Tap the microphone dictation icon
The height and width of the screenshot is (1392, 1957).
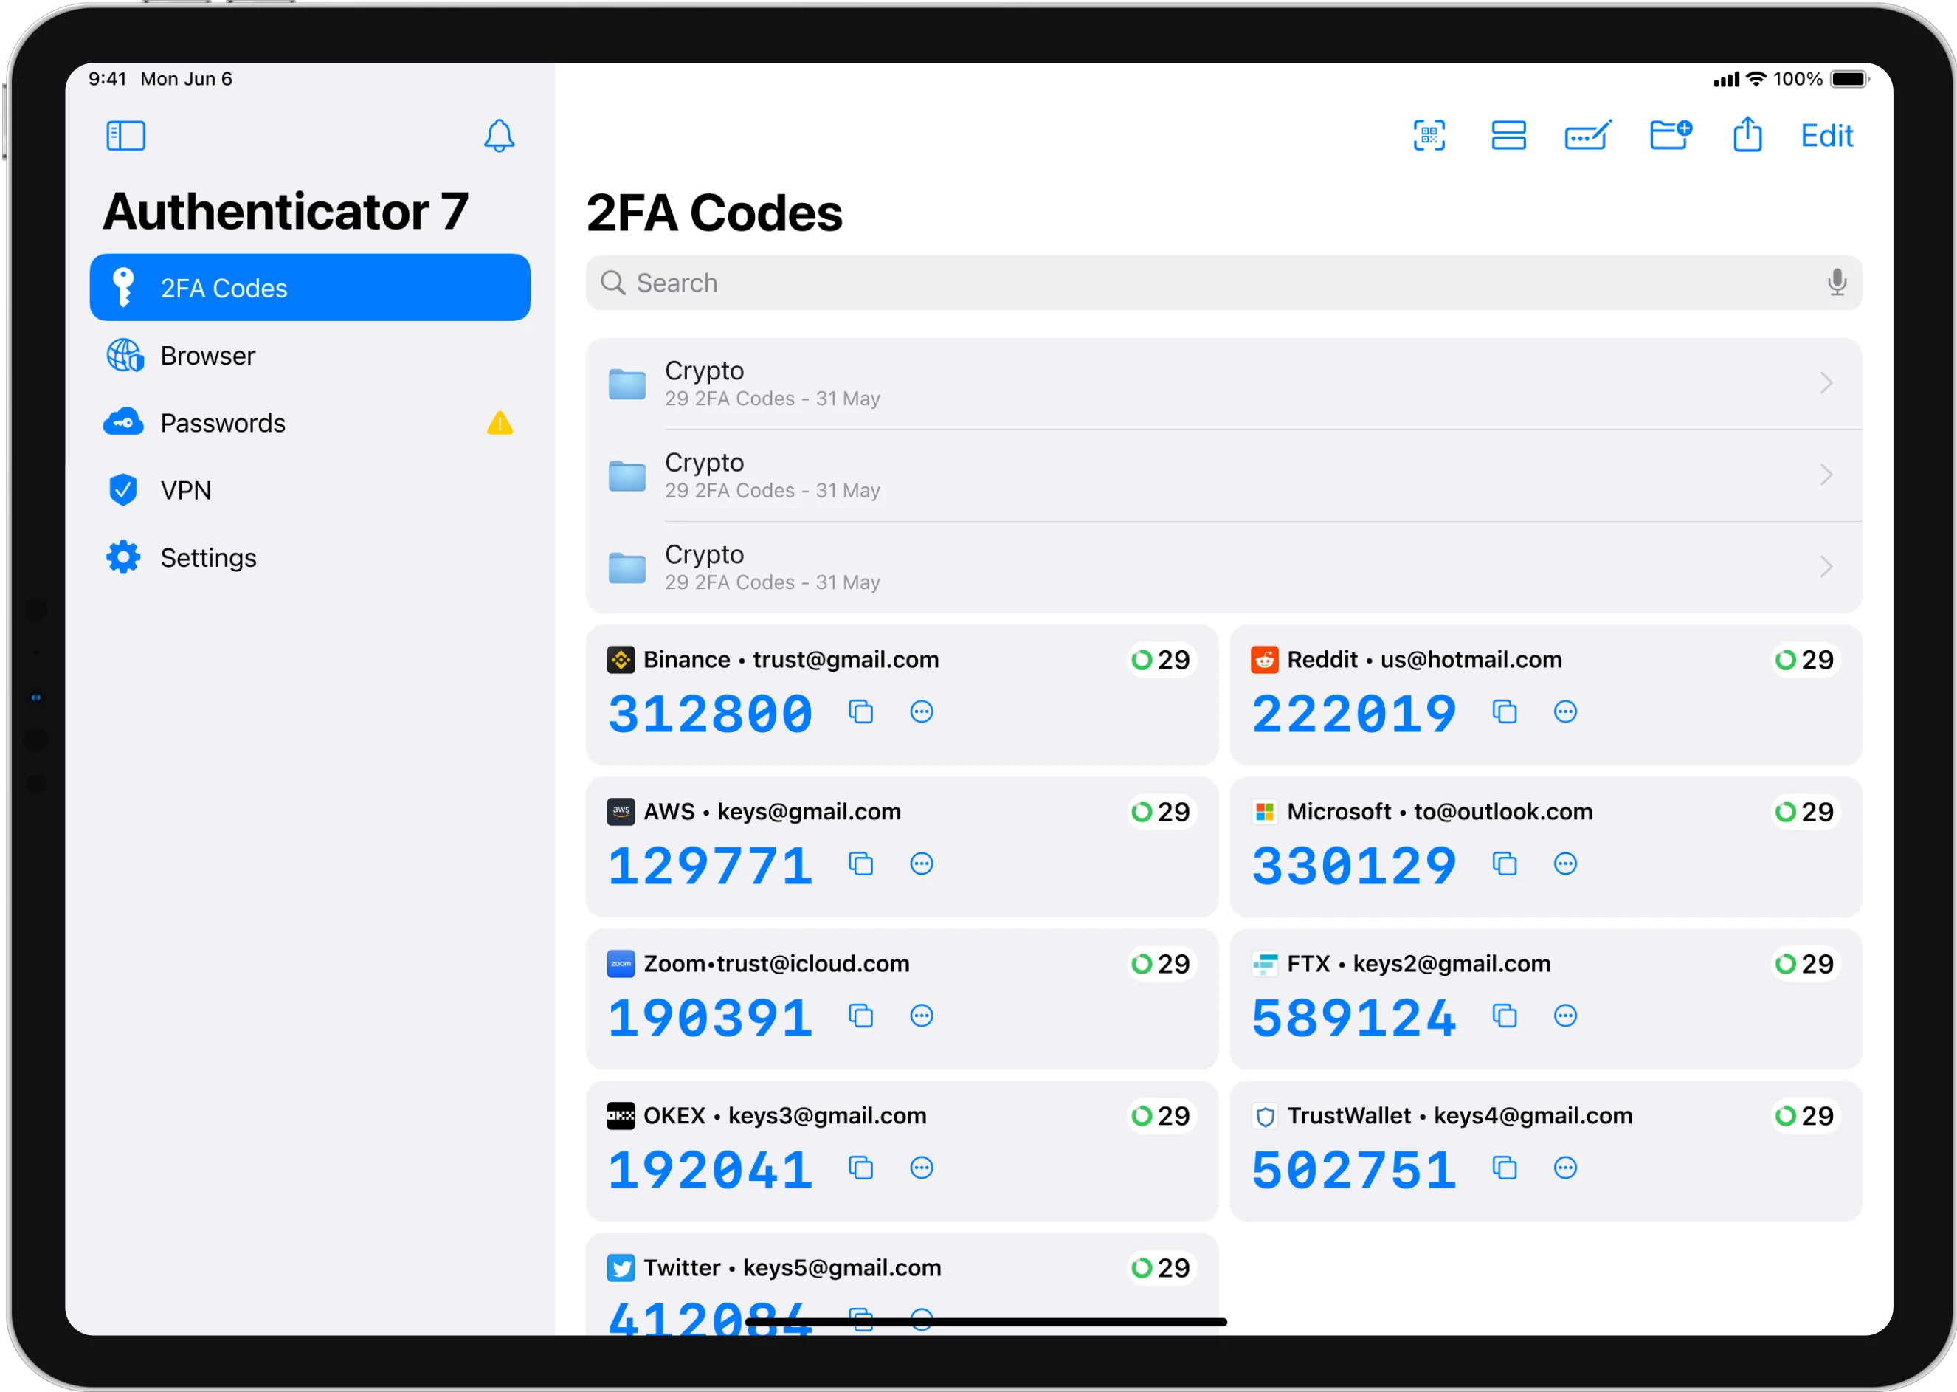tap(1836, 282)
